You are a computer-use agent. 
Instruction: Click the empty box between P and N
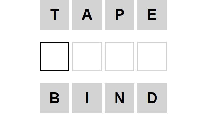120,57
